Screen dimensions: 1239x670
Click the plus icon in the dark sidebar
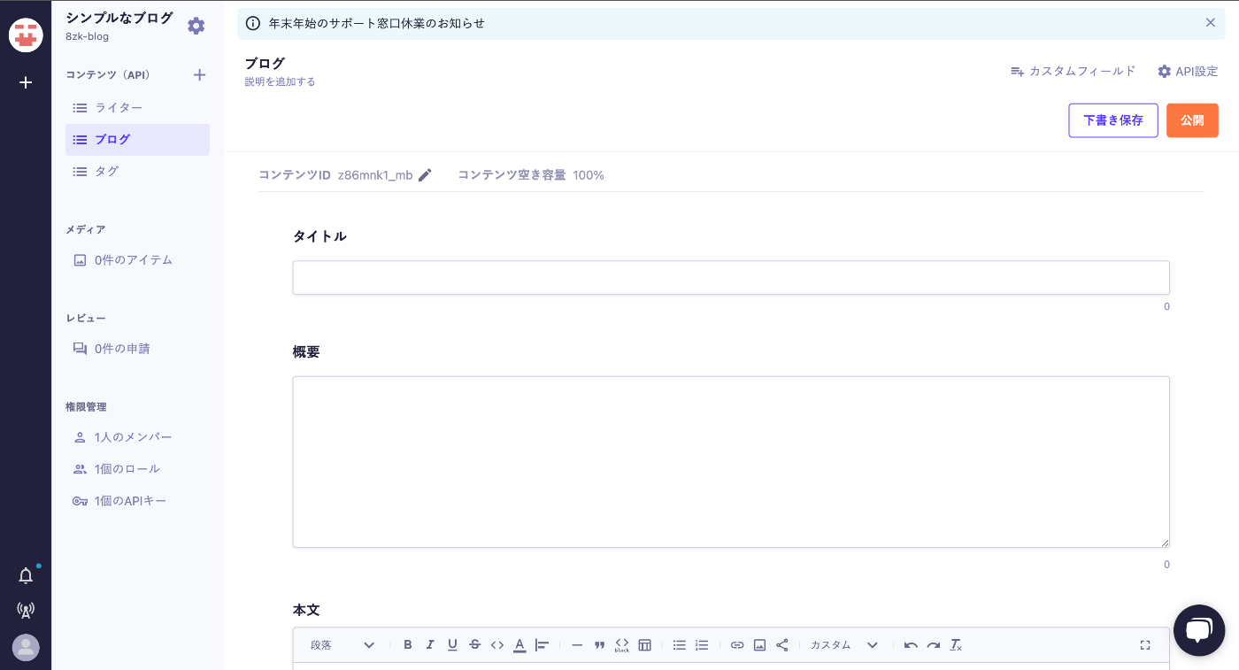pyautogui.click(x=26, y=82)
